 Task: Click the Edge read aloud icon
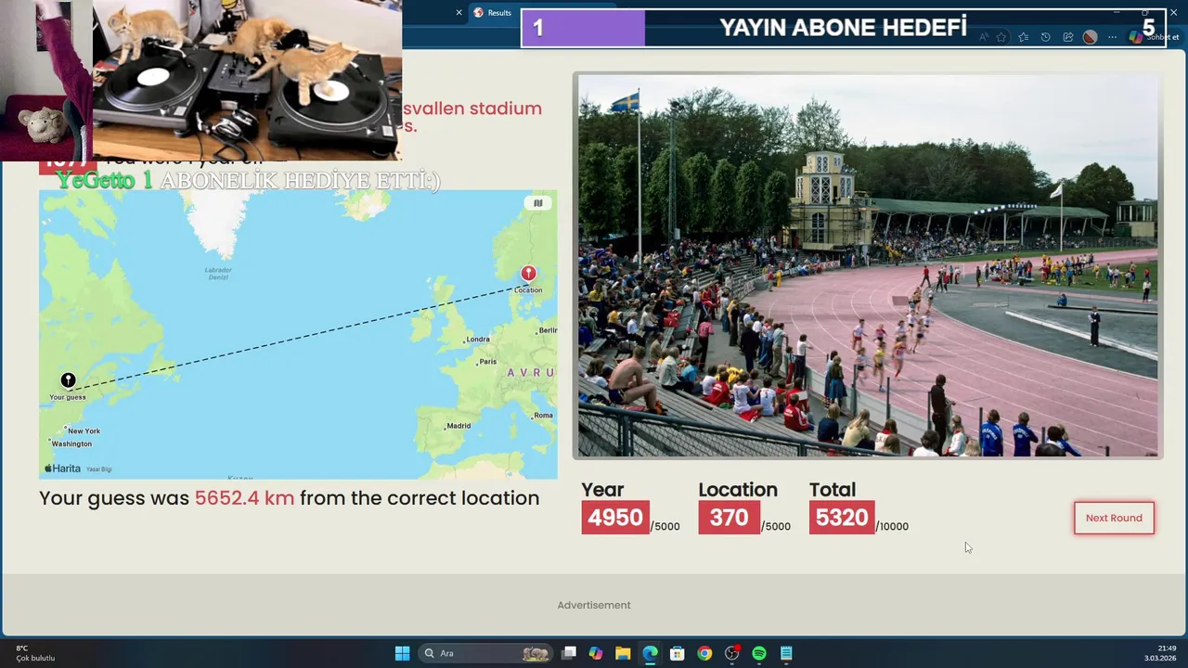coord(984,37)
